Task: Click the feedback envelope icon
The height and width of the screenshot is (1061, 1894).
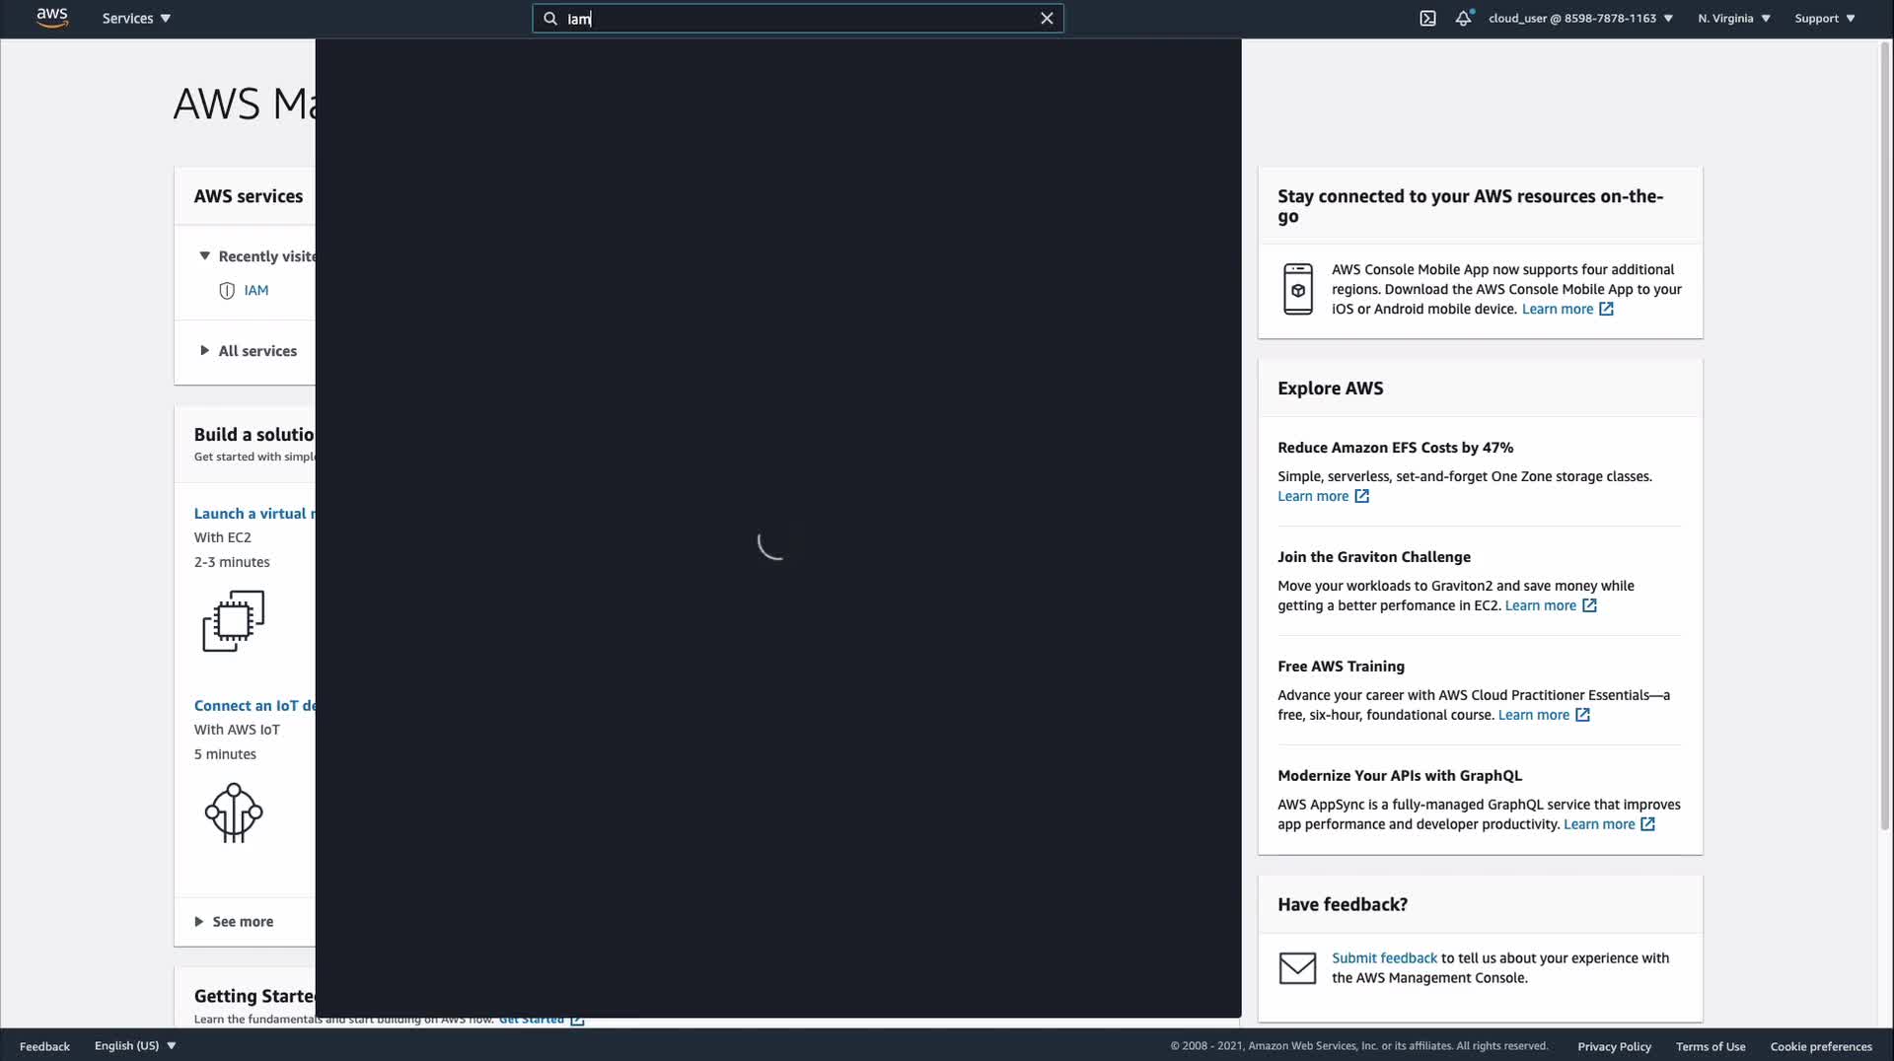Action: tap(1297, 967)
